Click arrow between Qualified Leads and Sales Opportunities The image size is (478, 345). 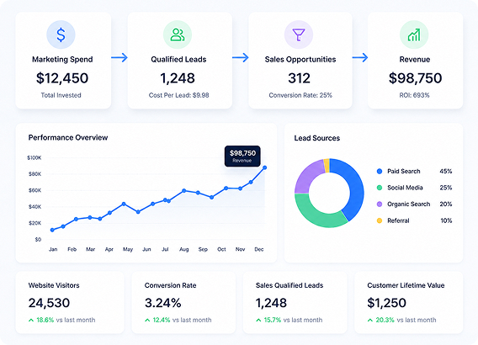point(240,57)
